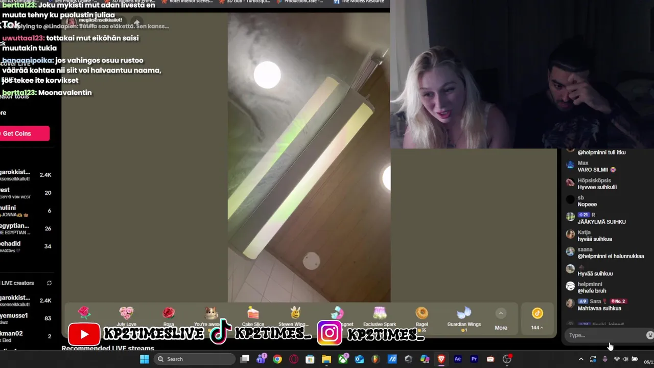Open Xbox app from taskbar

[343, 359]
